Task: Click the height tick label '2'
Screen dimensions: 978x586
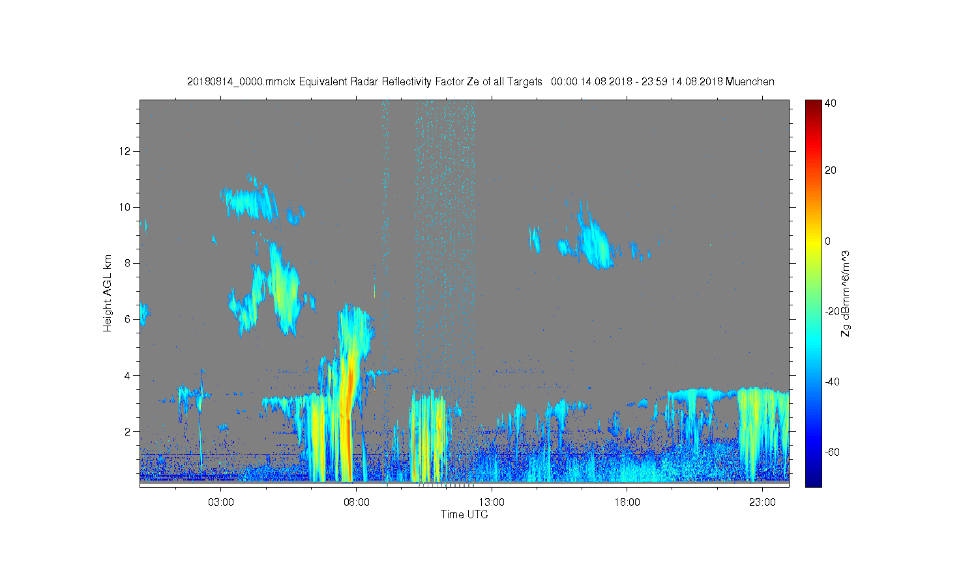Action: pyautogui.click(x=128, y=431)
